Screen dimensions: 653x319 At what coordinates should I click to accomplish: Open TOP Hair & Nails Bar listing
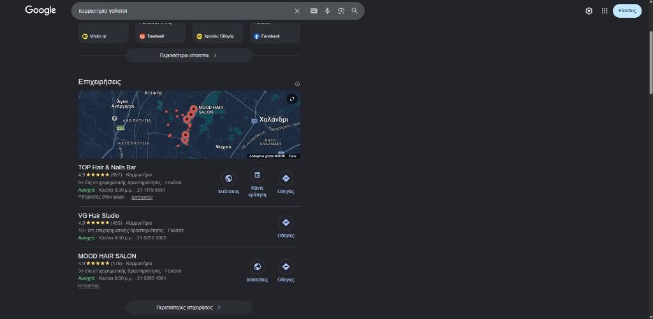tap(107, 167)
